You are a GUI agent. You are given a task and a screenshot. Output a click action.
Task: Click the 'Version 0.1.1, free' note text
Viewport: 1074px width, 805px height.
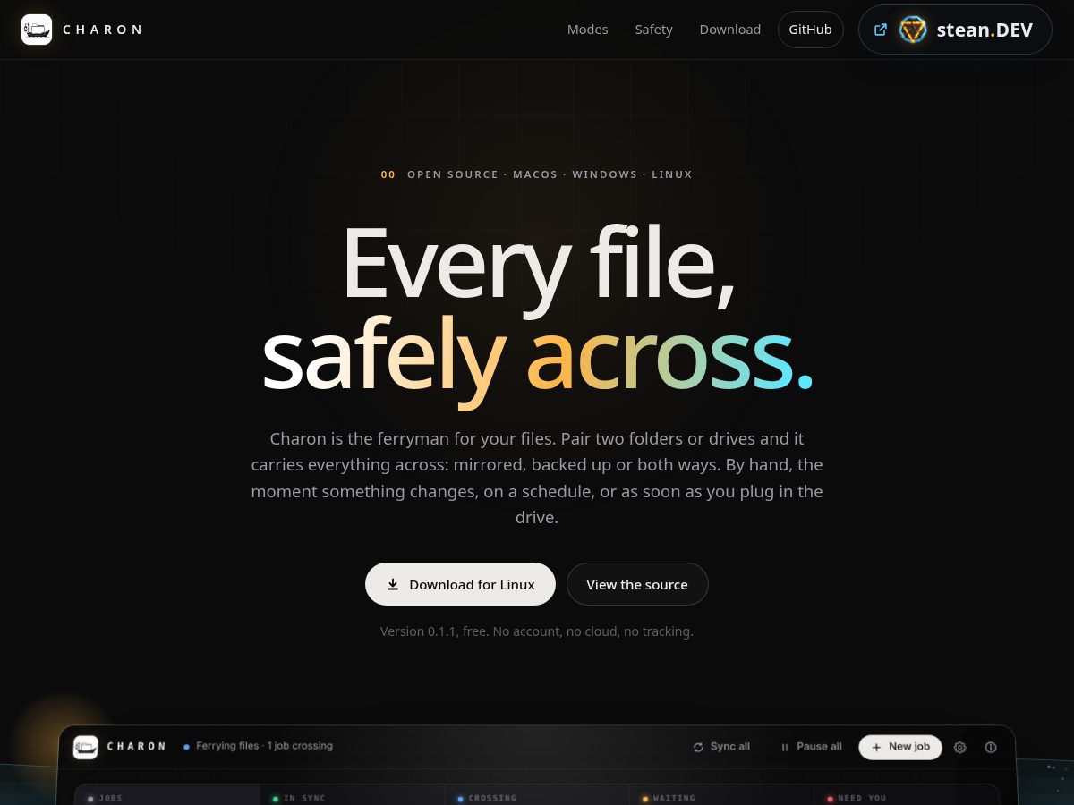[537, 631]
